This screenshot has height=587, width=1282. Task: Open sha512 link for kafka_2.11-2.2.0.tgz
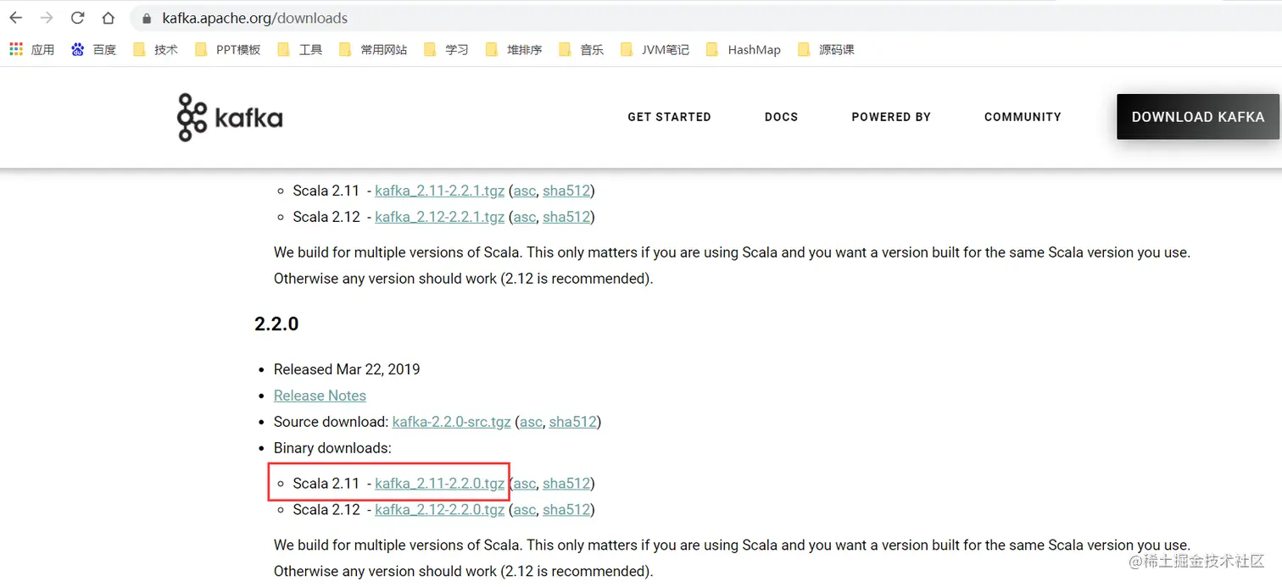(x=566, y=484)
